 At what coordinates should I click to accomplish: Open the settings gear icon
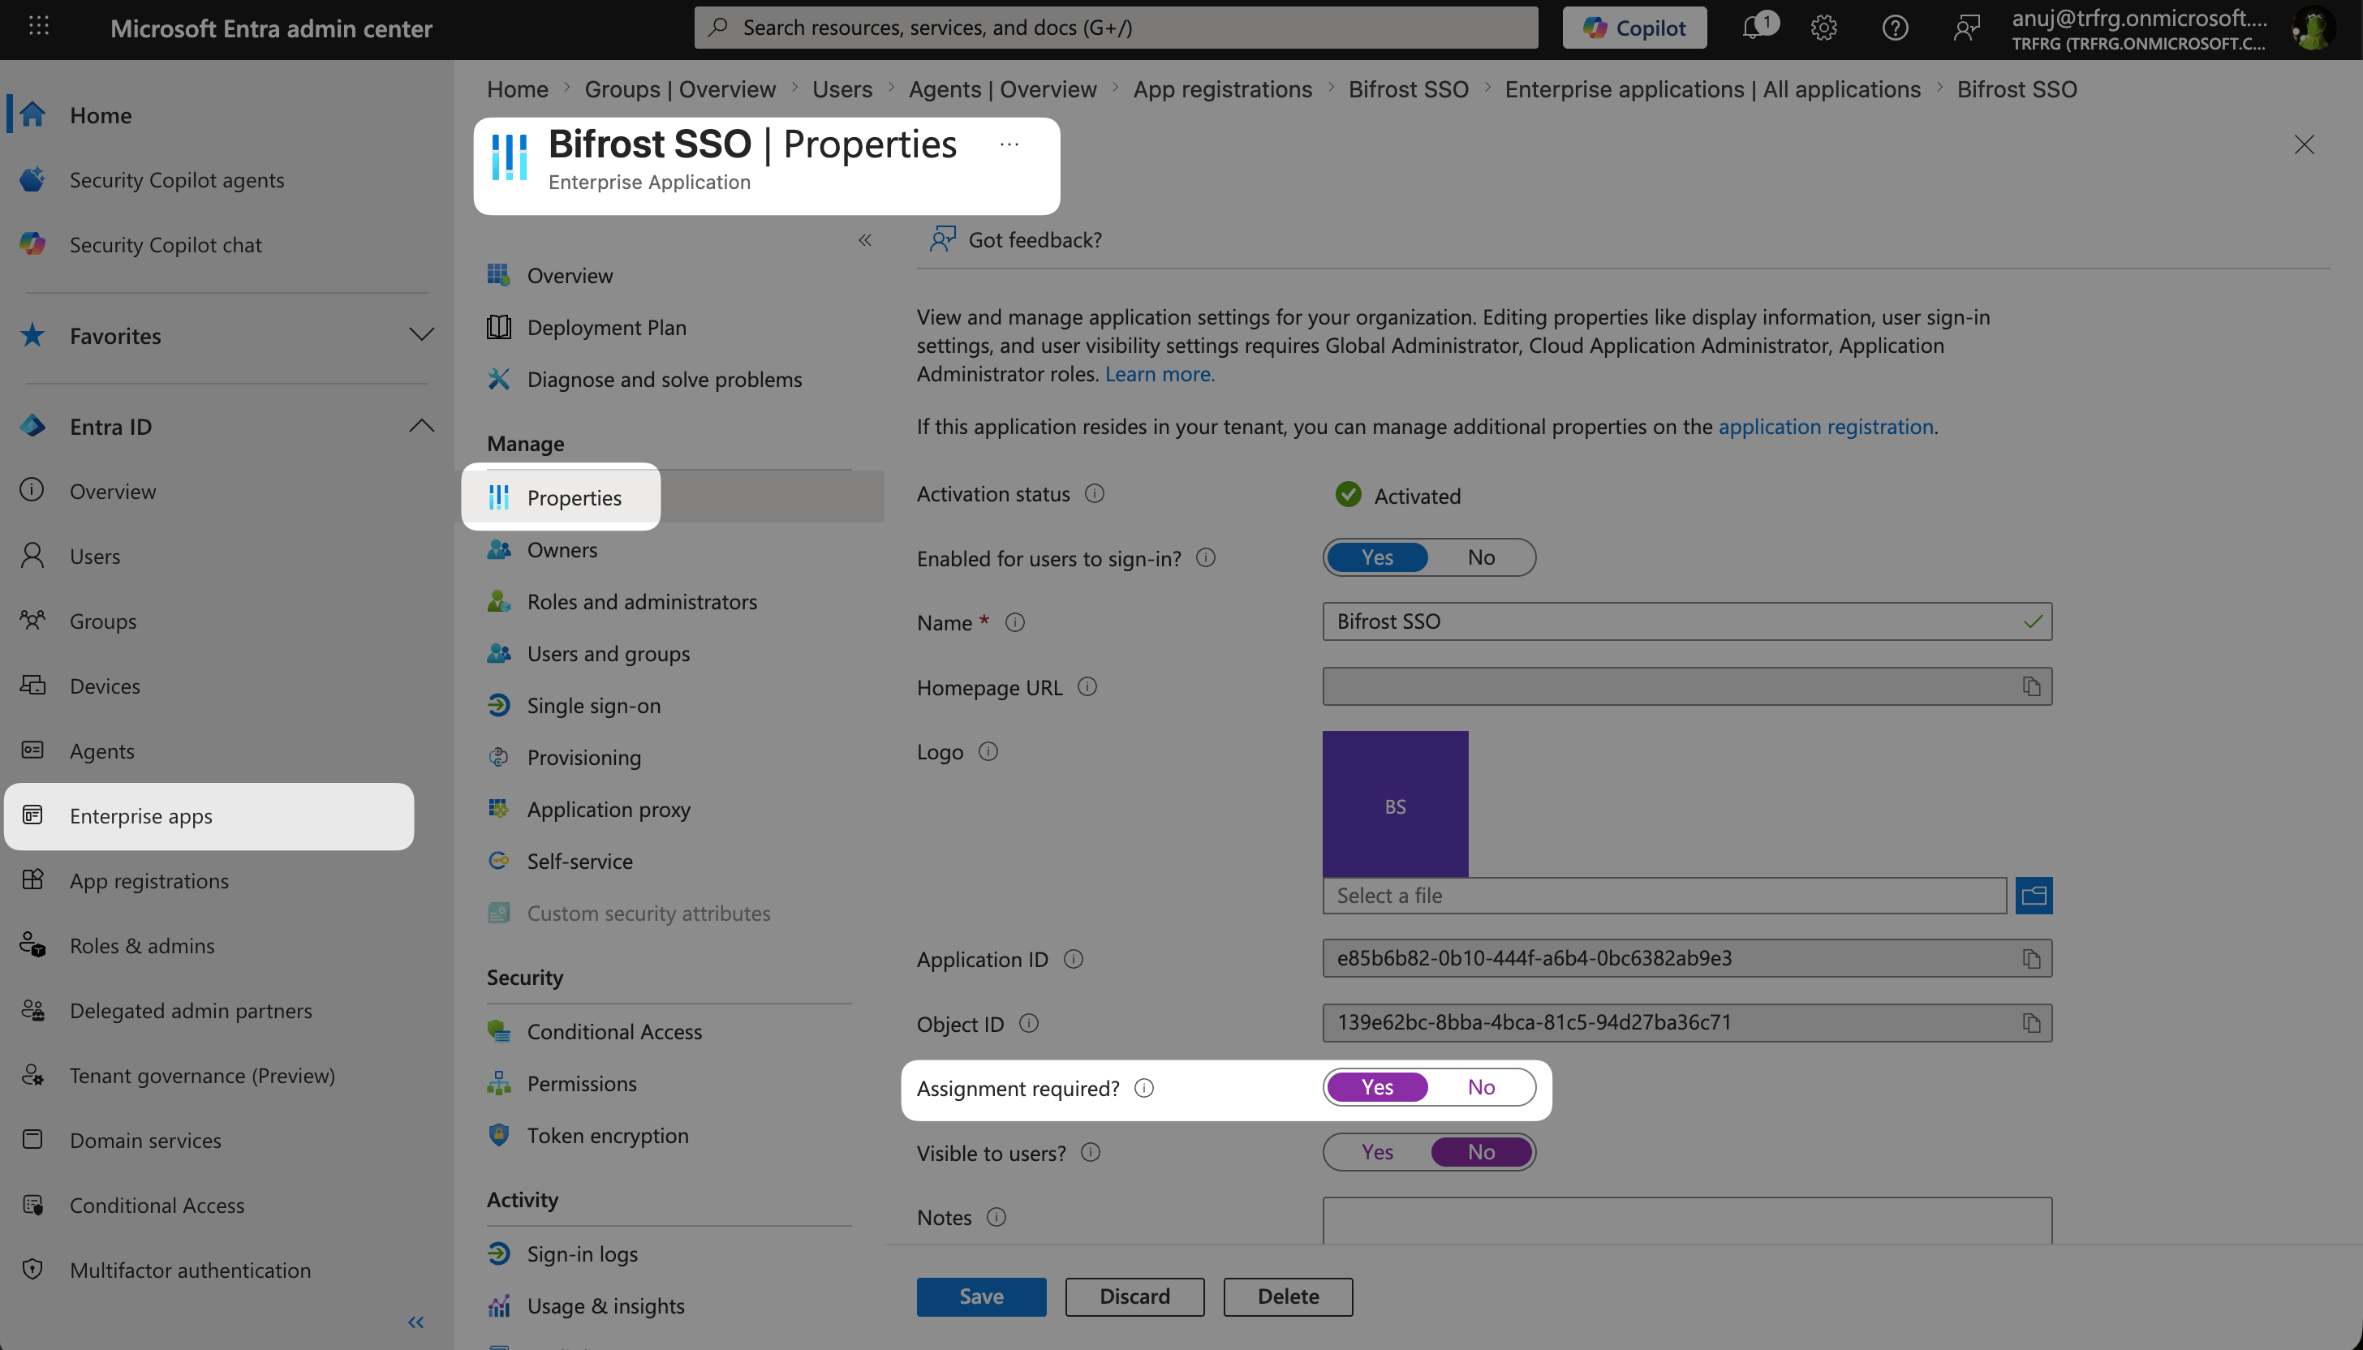[x=1823, y=28]
